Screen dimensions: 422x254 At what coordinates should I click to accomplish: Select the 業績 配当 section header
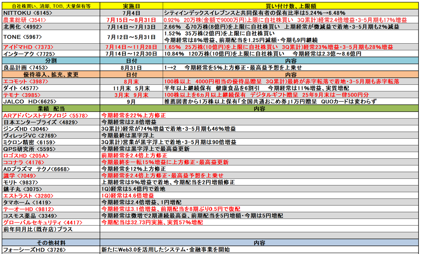coord(51,109)
